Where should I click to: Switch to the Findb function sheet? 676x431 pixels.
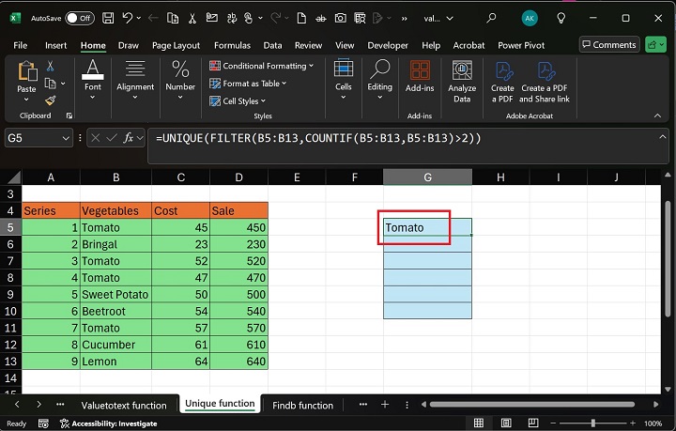pyautogui.click(x=302, y=405)
